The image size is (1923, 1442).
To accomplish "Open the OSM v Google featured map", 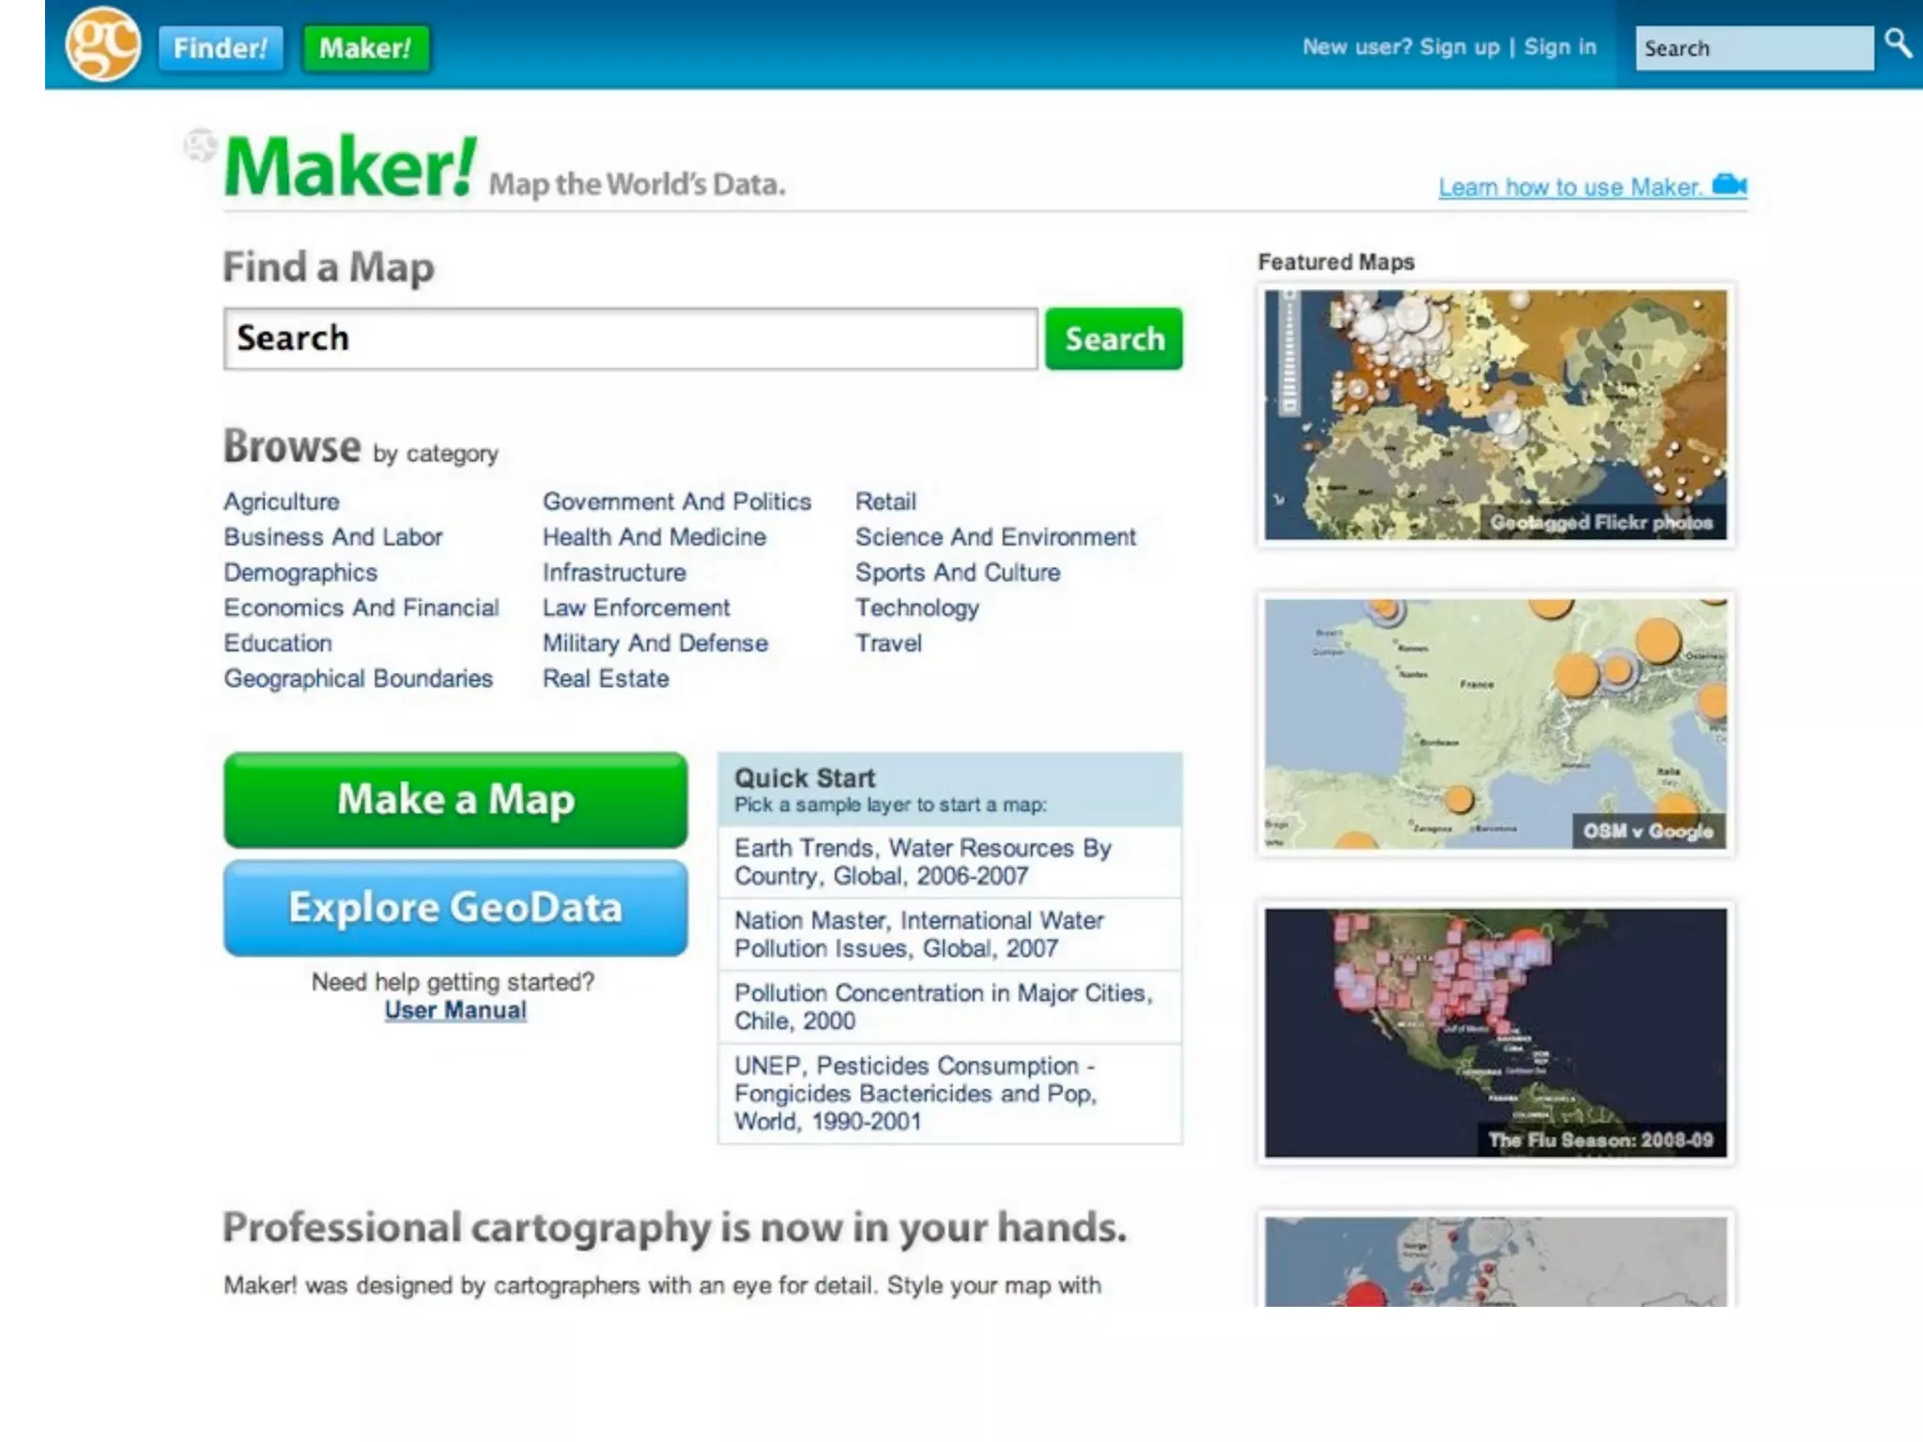I will tap(1495, 724).
